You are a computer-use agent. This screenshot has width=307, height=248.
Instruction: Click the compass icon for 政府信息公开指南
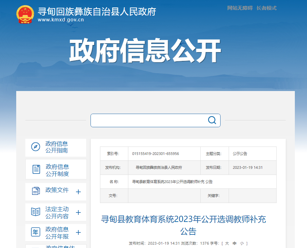point(36,147)
